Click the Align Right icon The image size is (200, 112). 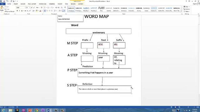pyautogui.click(x=49, y=11)
